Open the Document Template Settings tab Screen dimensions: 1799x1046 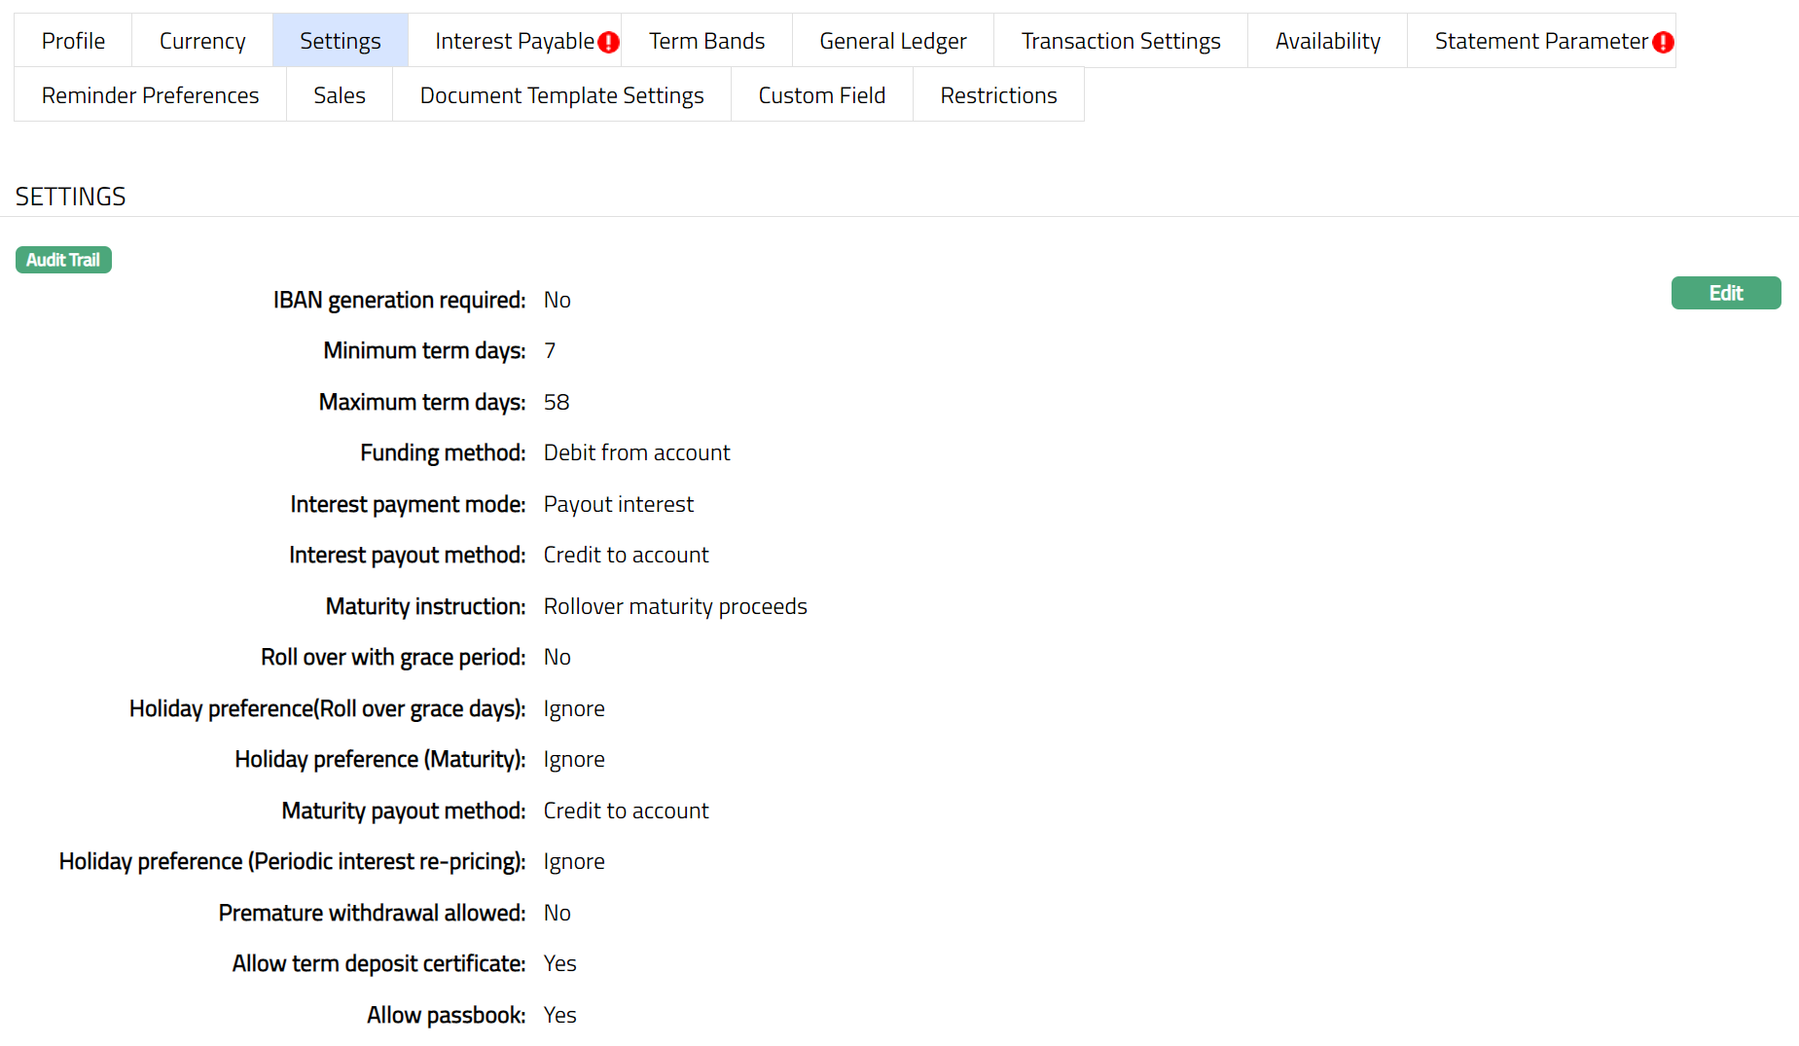pos(561,95)
